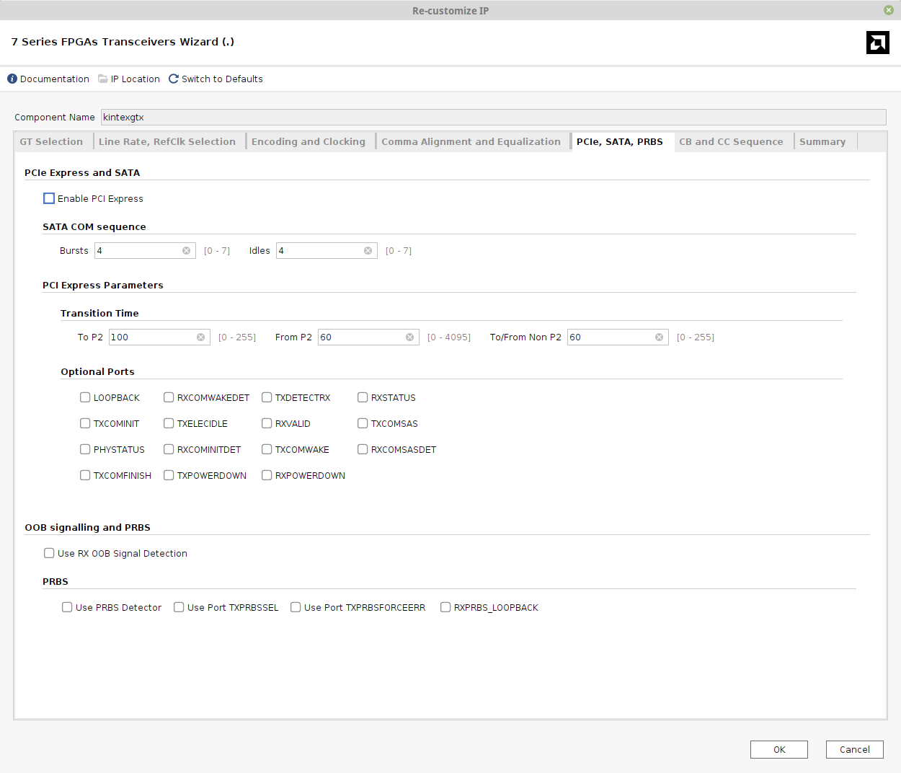The width and height of the screenshot is (901, 773).
Task: Click the Documentation info icon
Action: [x=11, y=79]
